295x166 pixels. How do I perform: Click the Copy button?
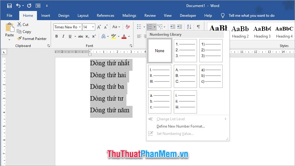pyautogui.click(x=24, y=32)
